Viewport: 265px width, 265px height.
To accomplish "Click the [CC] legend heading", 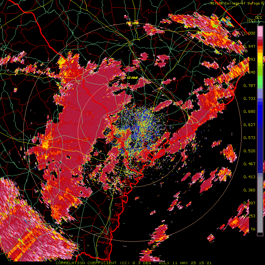I will pyautogui.click(x=251, y=20).
